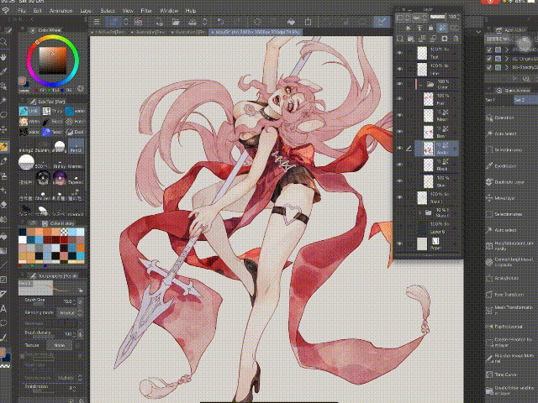Open the Help menu
This screenshot has width=538, height=403.
click(191, 11)
